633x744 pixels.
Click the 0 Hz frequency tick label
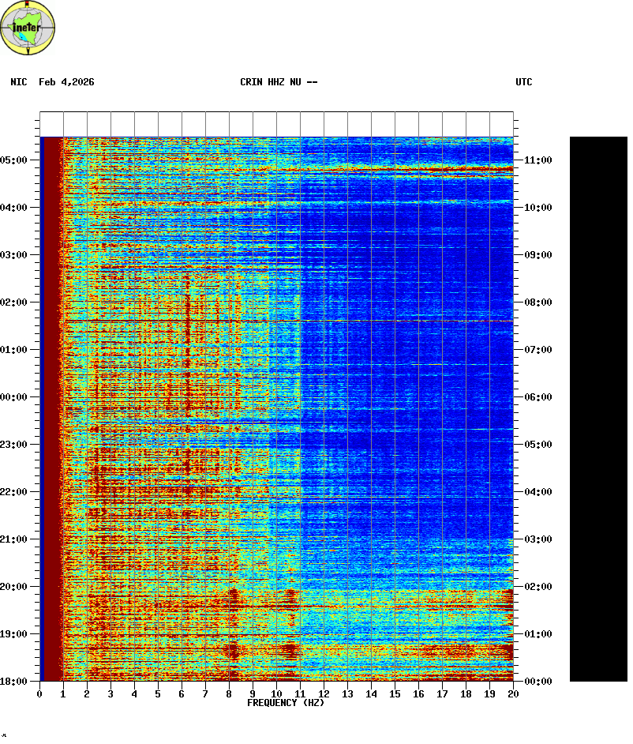(x=39, y=694)
